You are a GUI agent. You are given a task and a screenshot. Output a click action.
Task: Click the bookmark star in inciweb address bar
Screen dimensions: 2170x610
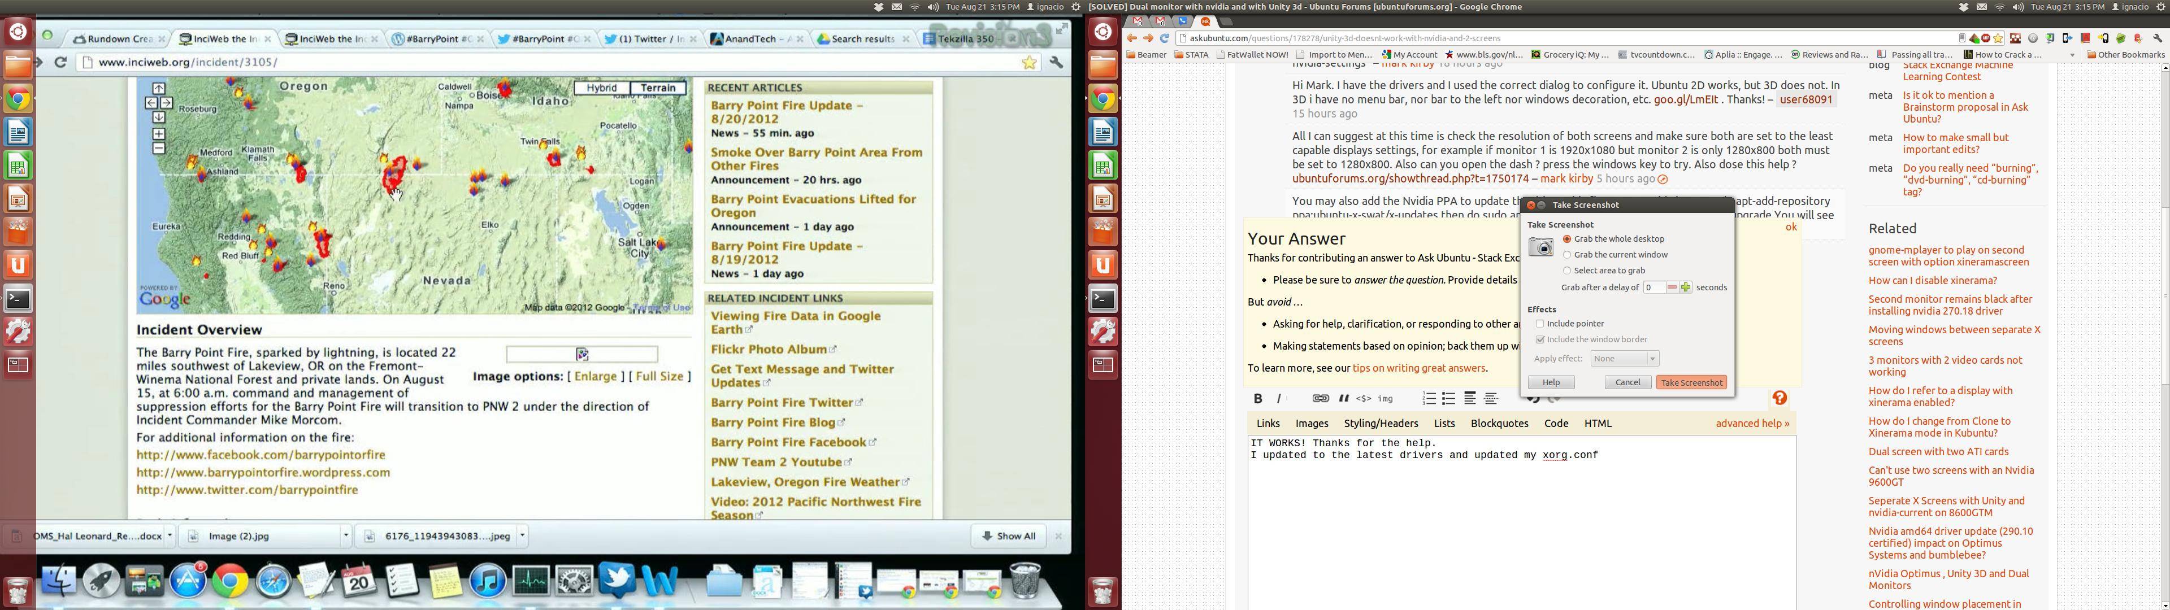(x=1028, y=62)
